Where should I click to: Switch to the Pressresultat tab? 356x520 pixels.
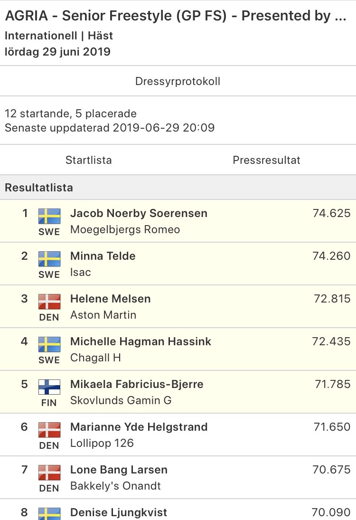point(266,160)
